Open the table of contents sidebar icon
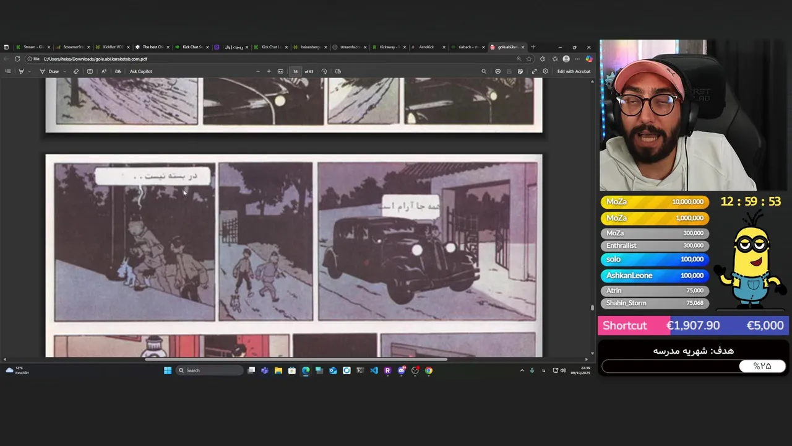 point(8,71)
